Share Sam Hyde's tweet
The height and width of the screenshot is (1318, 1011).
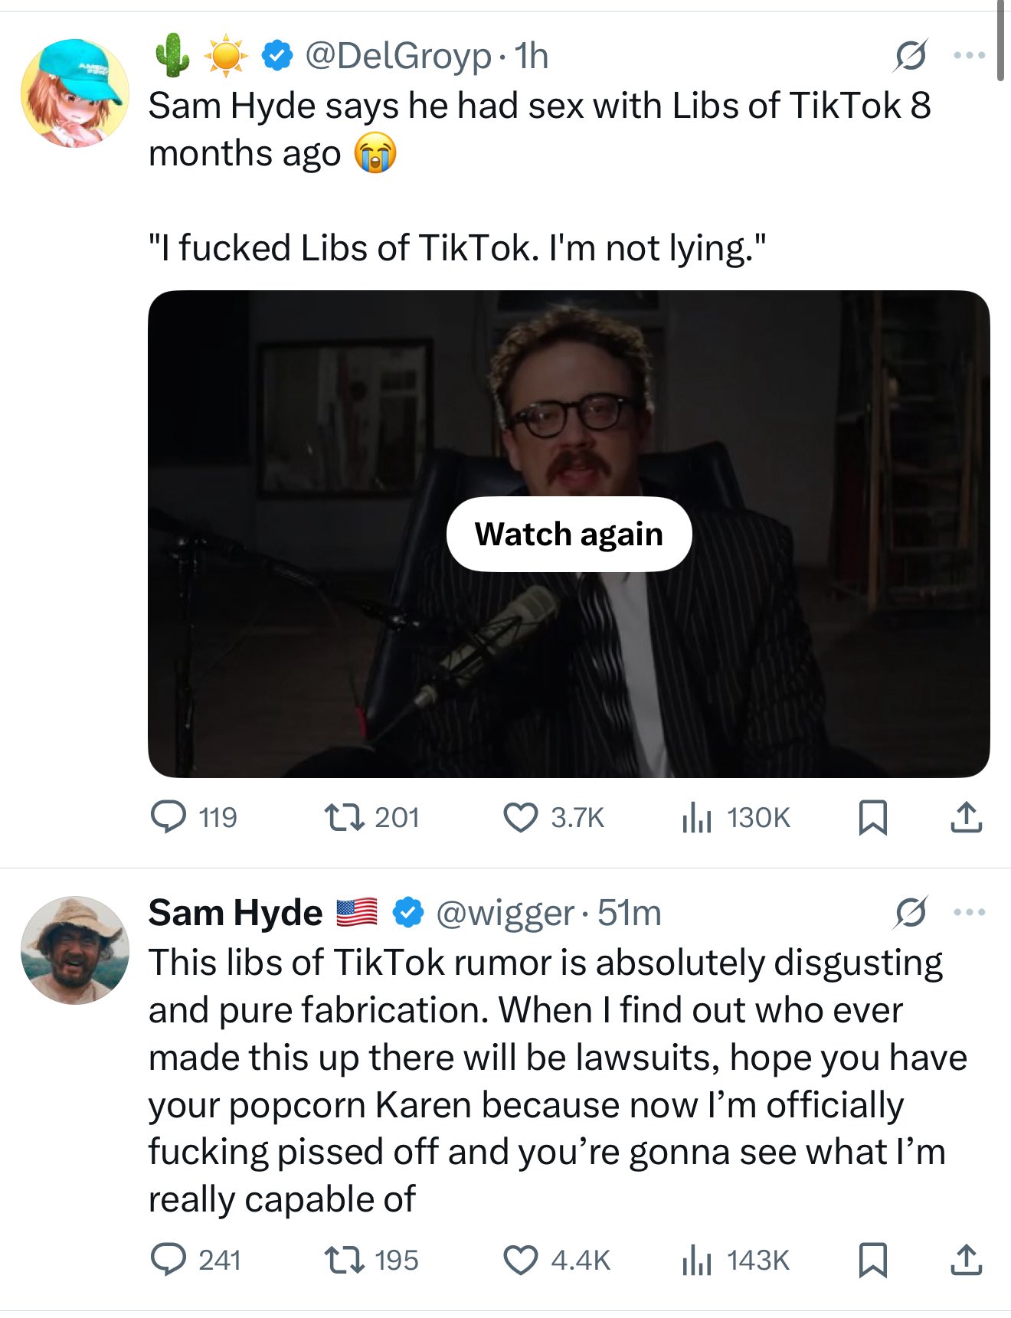[966, 1259]
